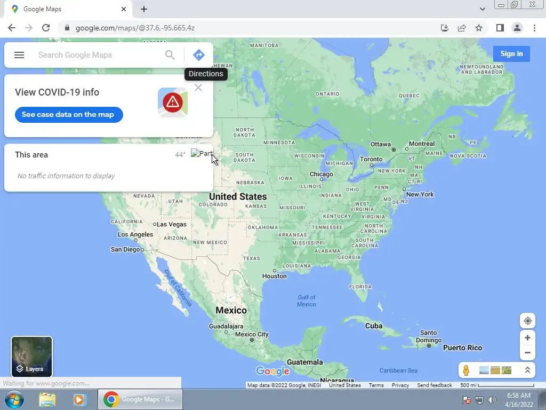Open the Terms link

(x=376, y=385)
